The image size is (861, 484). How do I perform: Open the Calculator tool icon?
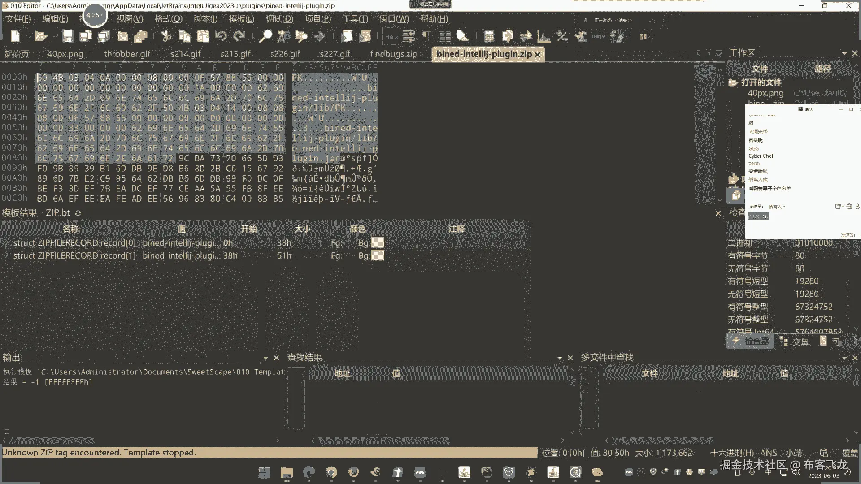489,36
